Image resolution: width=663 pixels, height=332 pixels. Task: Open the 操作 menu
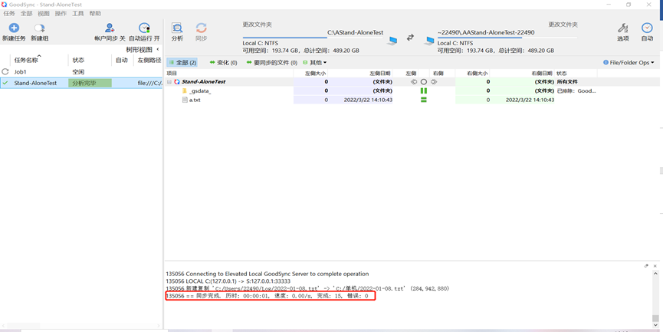click(x=61, y=14)
